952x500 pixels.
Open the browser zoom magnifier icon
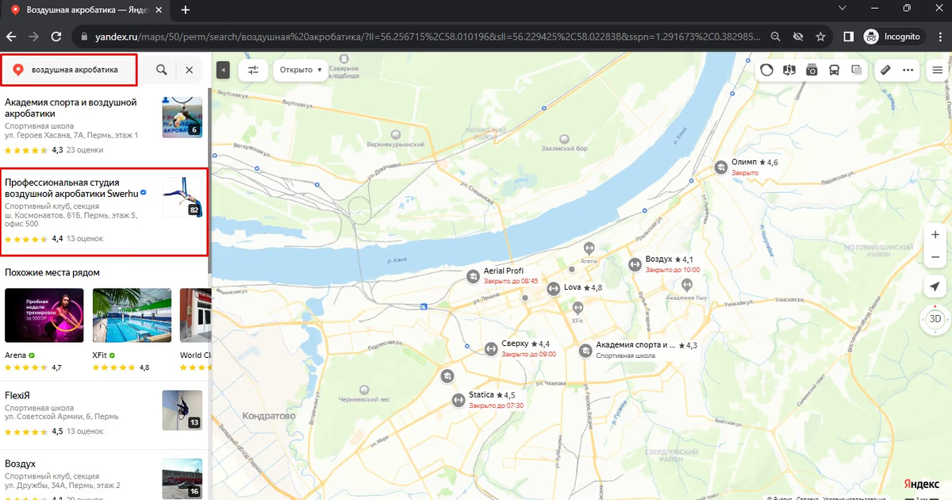(777, 37)
